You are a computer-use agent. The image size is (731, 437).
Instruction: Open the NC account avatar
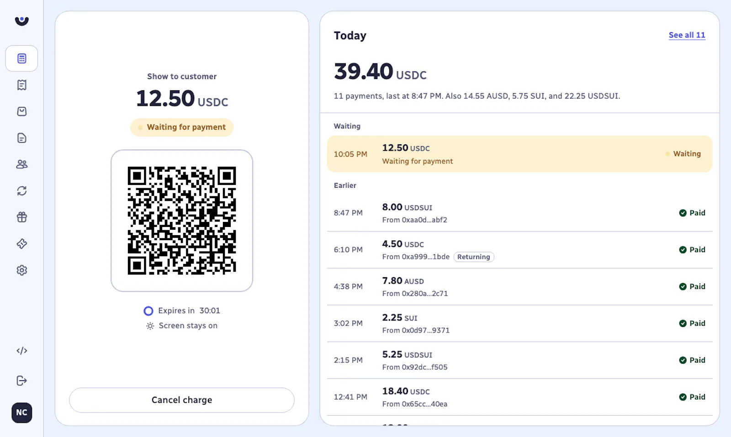pyautogui.click(x=21, y=413)
